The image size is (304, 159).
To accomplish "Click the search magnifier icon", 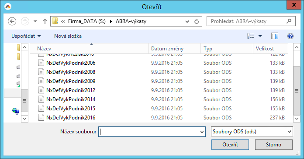I will [x=289, y=21].
